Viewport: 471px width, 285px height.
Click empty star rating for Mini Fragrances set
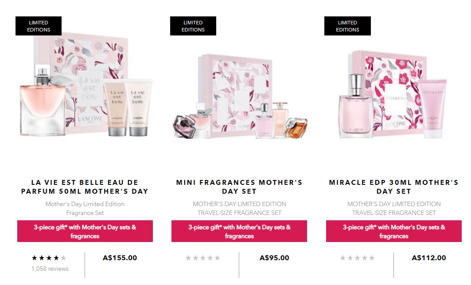click(x=203, y=258)
